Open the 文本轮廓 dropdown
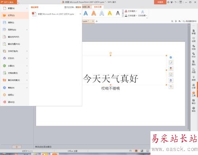Screen dimensions: 198x155 131,15
